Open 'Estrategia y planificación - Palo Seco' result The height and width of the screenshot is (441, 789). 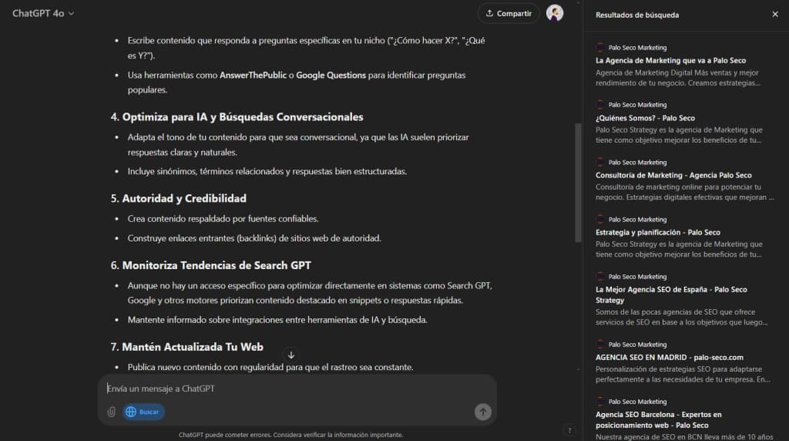tap(657, 232)
